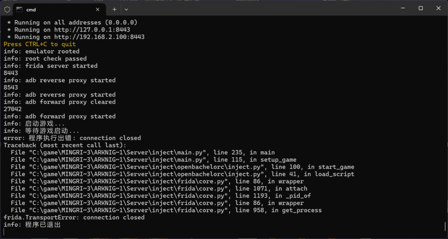Close the terminal window
Image resolution: width=448 pixels, height=239 pixels.
coord(438,8)
